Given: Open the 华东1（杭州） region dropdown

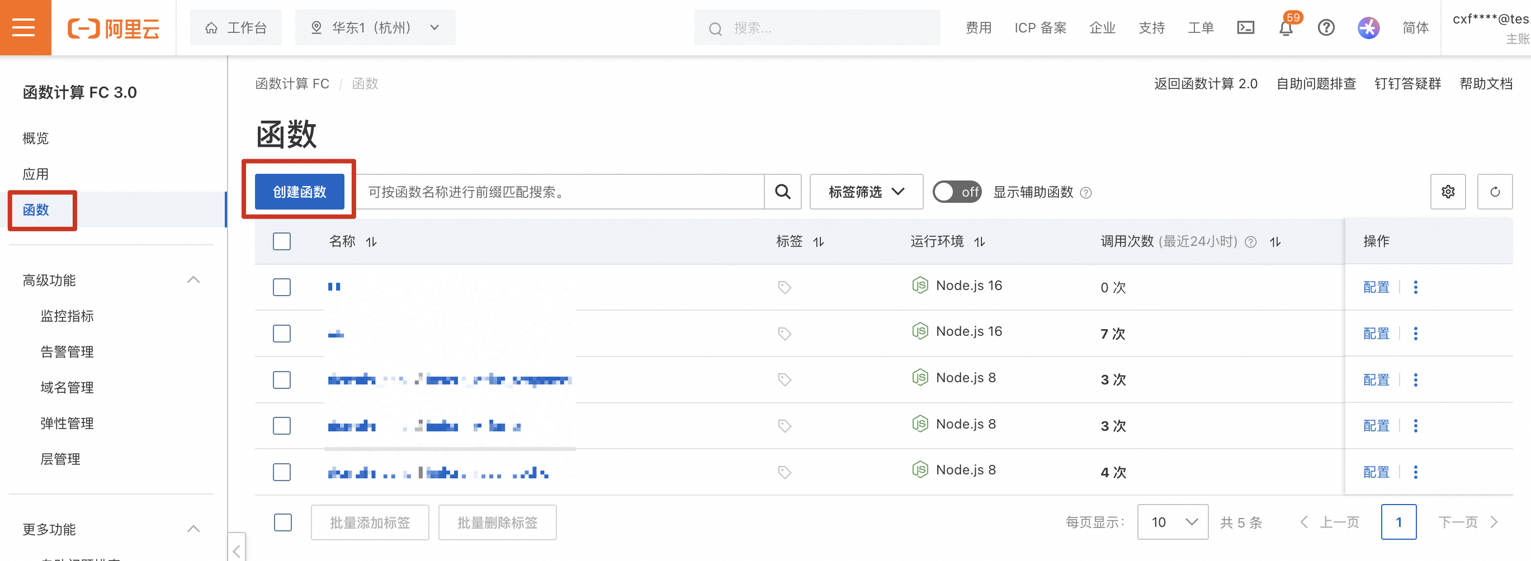Looking at the screenshot, I should [375, 28].
